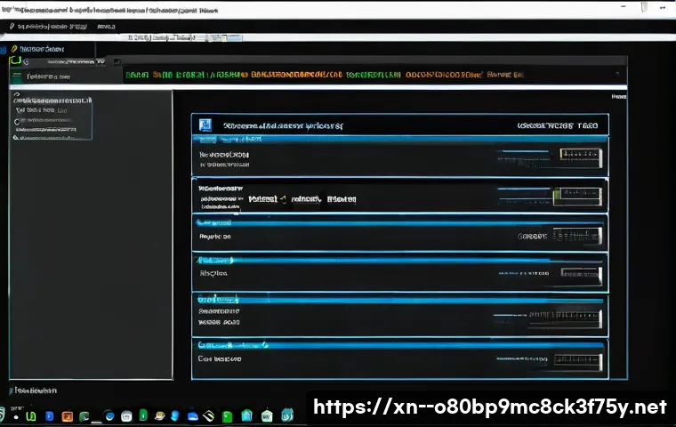Launch the yellow striped taskbar app
676x427 pixels.
point(208,415)
